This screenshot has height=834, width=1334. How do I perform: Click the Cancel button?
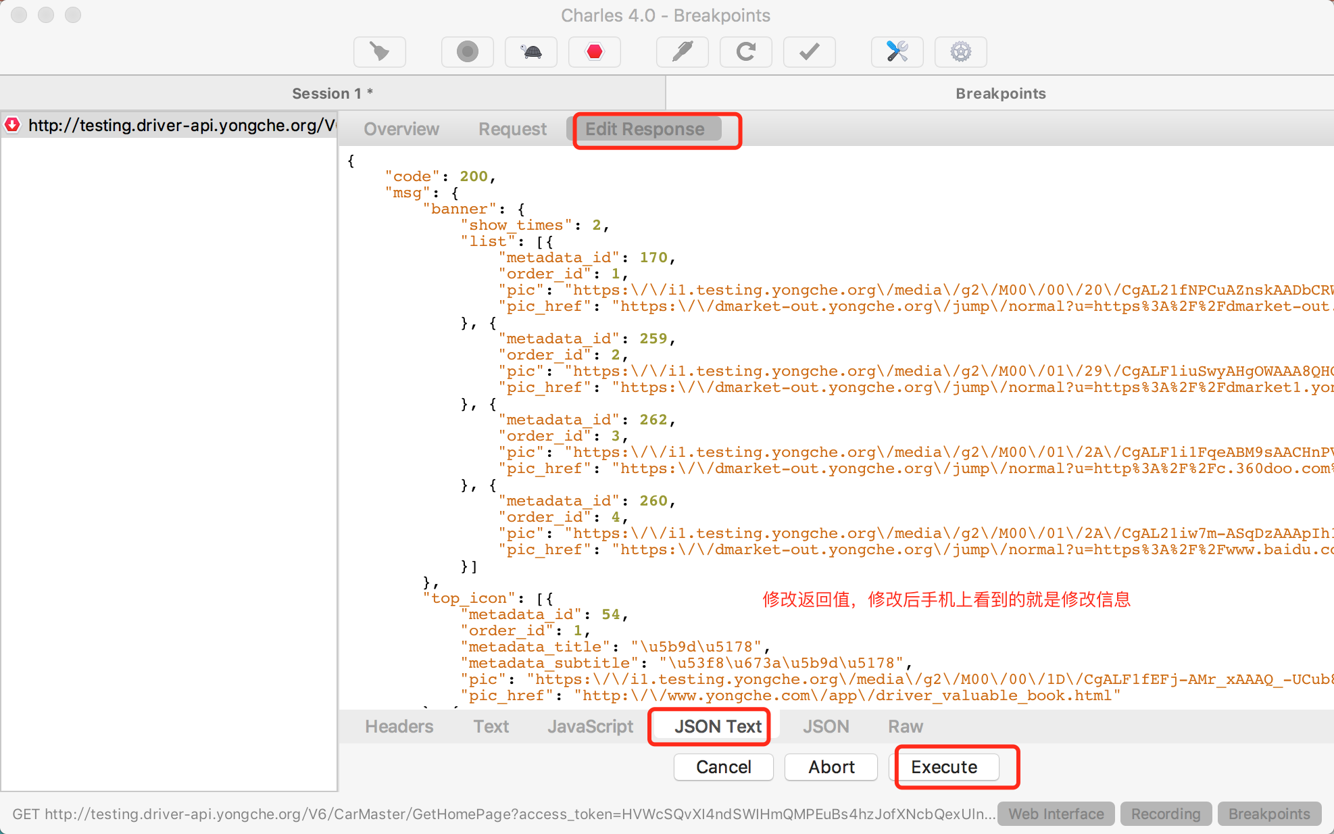point(724,767)
